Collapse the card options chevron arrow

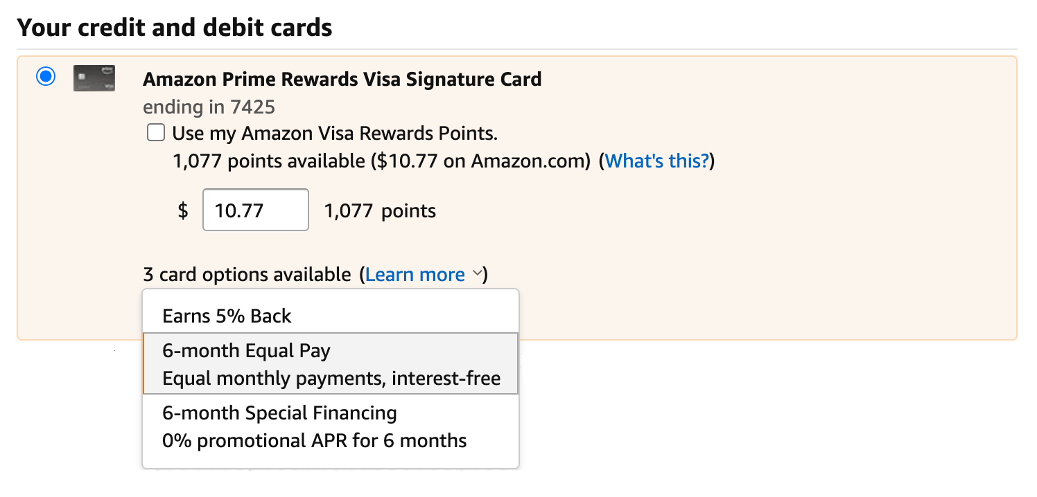[477, 274]
